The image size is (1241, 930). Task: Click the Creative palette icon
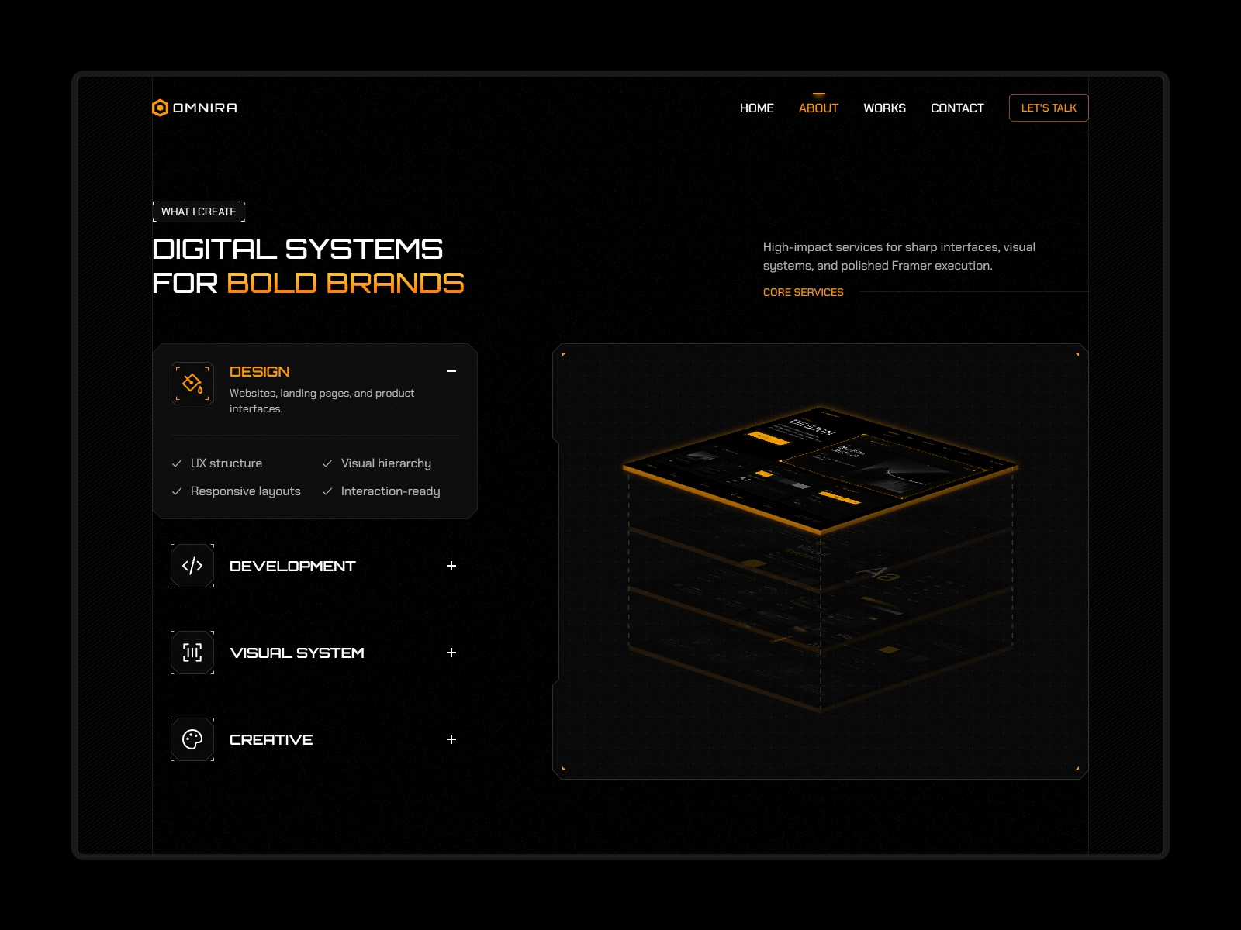tap(192, 739)
